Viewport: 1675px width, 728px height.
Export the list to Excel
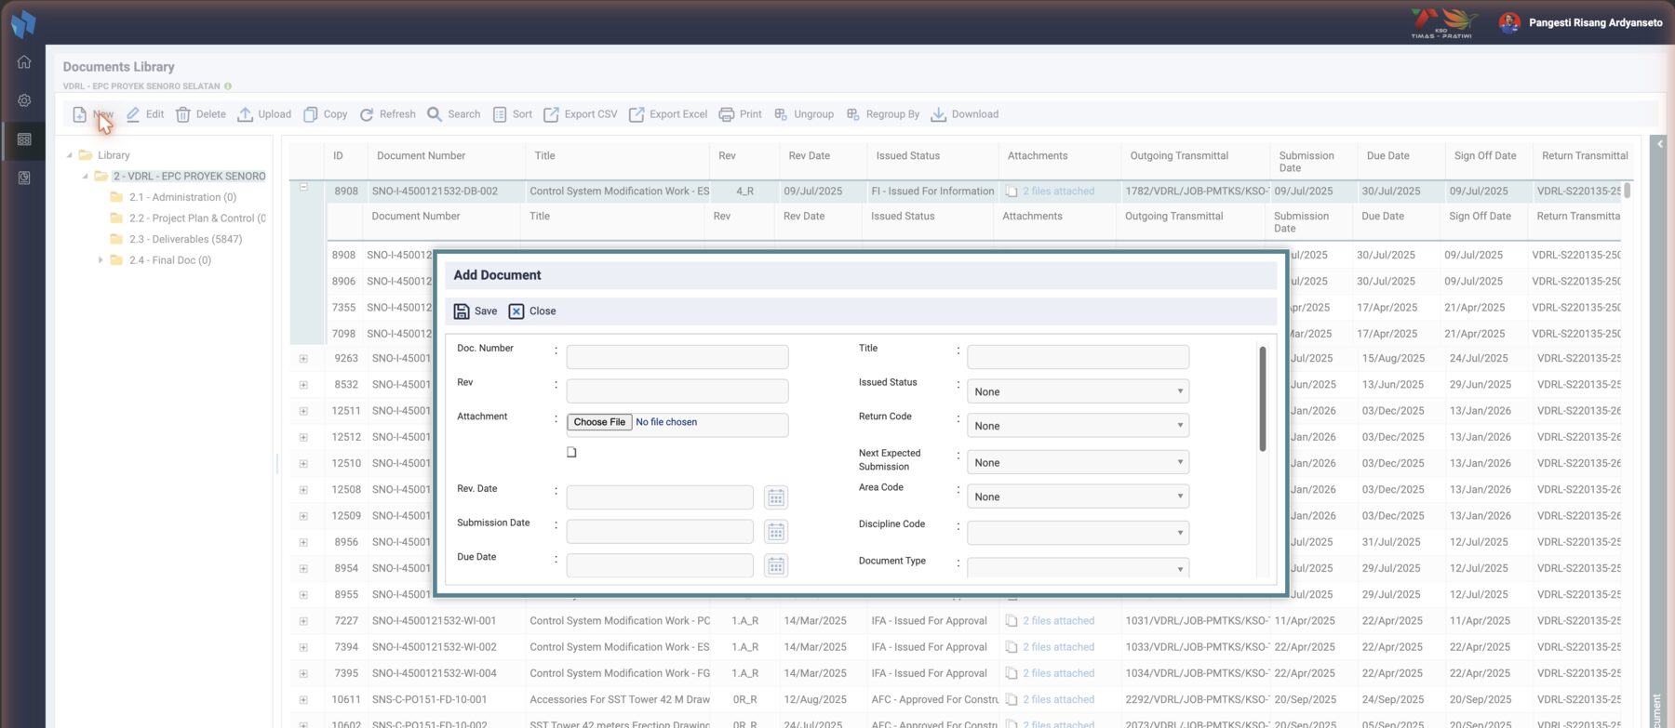667,114
